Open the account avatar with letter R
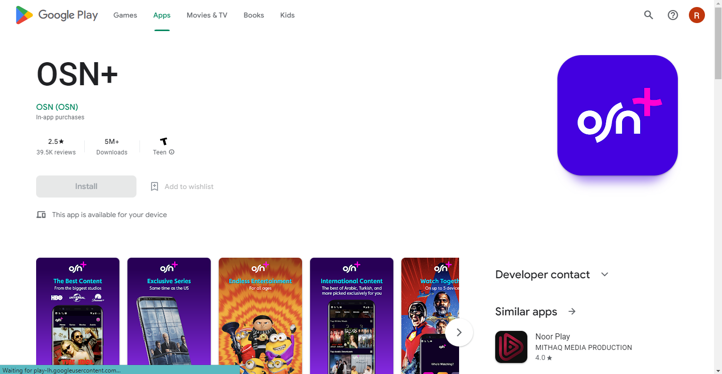Screen dimensions: 722x374 tap(697, 15)
